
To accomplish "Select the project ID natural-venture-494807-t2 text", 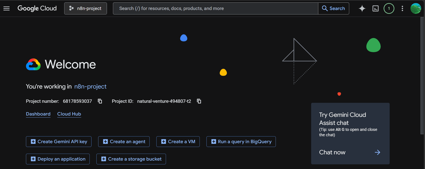I will click(x=164, y=101).
